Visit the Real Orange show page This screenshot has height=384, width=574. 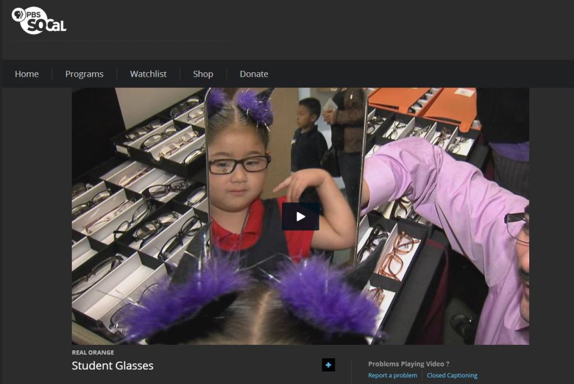point(92,353)
